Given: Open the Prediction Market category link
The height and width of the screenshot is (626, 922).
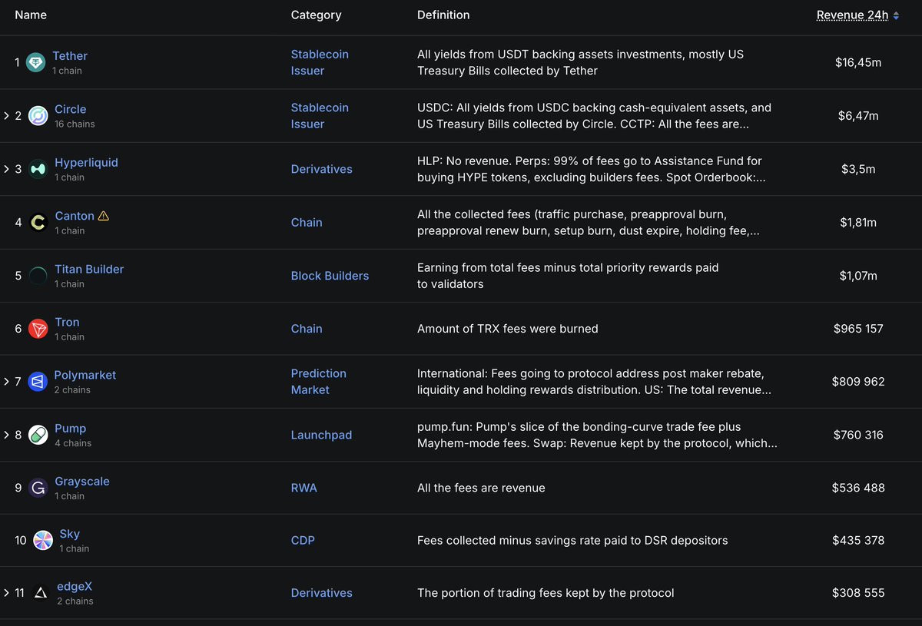Looking at the screenshot, I should pos(319,382).
